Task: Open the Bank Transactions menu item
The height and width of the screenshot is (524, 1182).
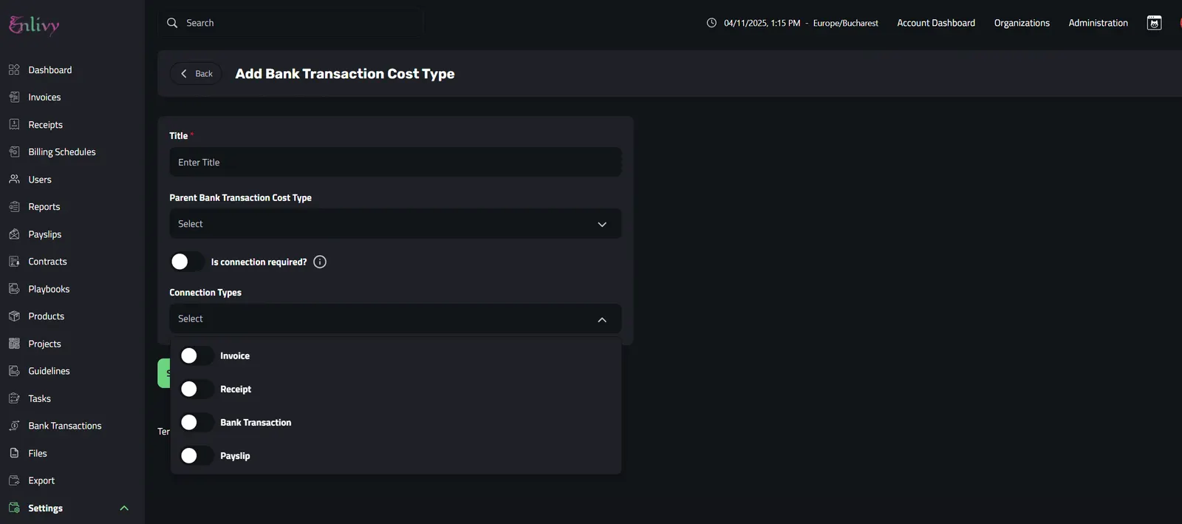Action: click(65, 425)
